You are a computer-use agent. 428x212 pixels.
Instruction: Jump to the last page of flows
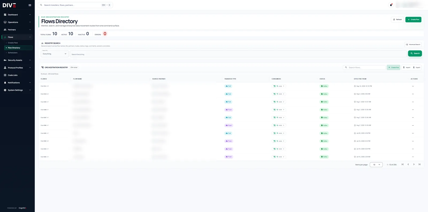point(419,164)
